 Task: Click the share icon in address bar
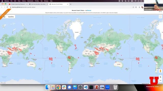tap(133, 7)
